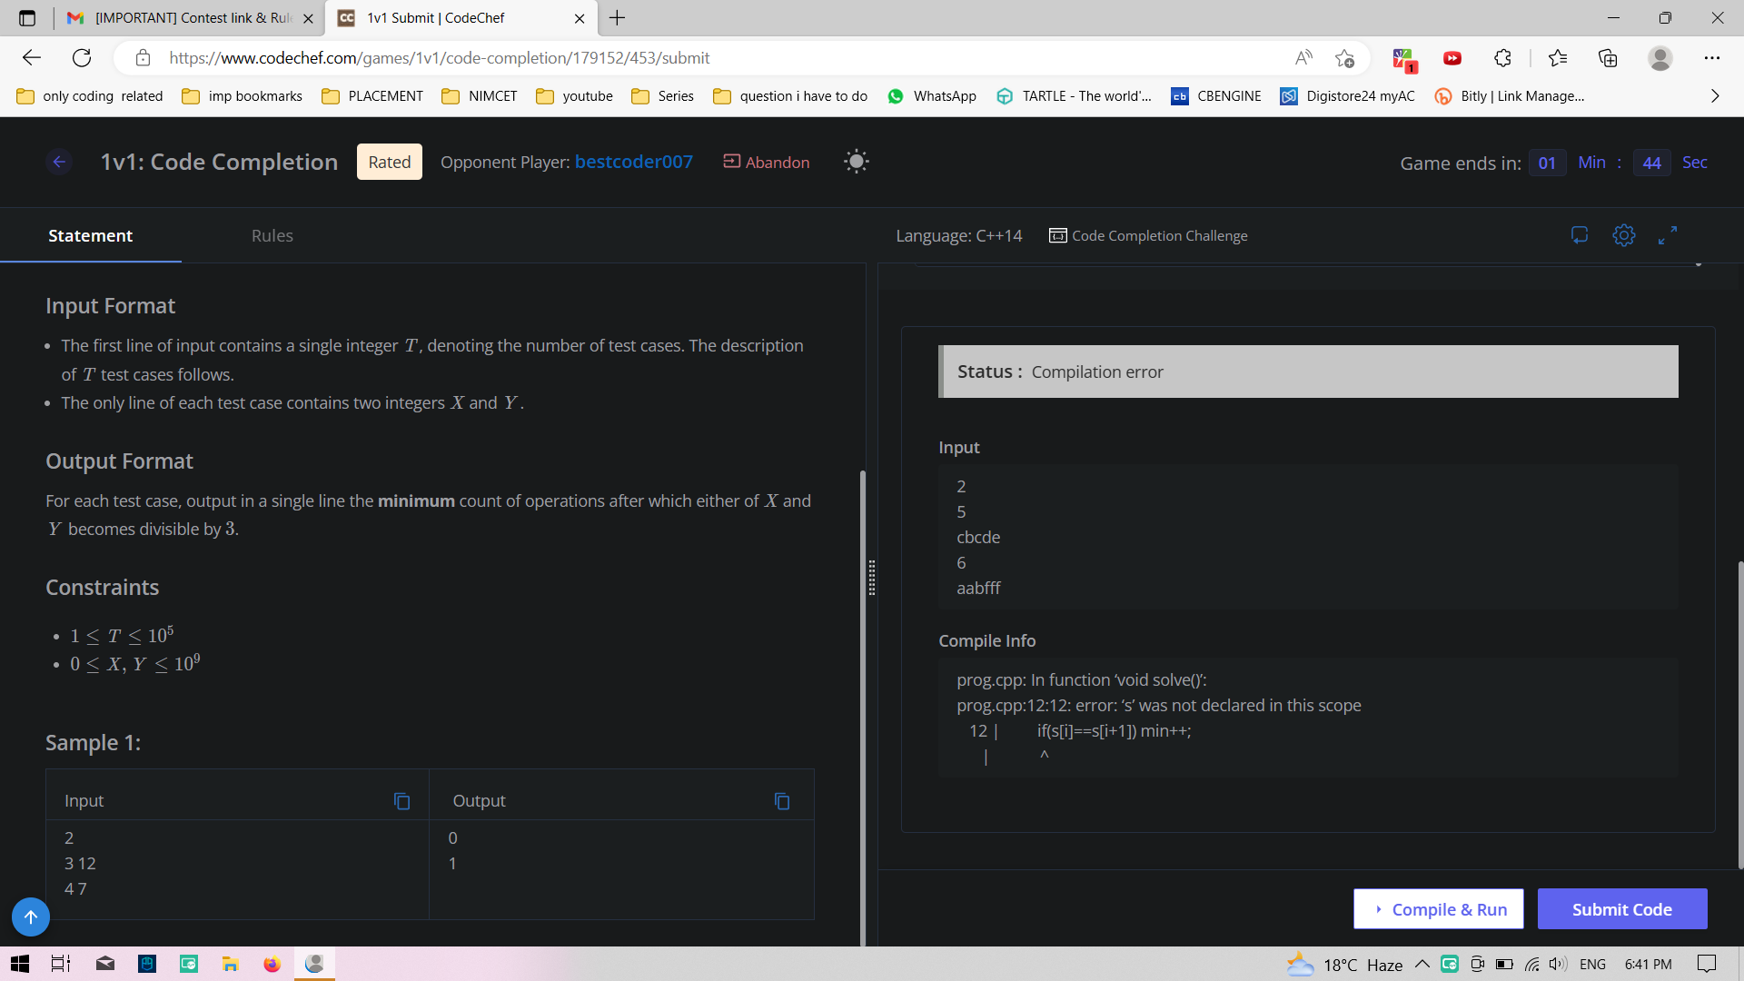The height and width of the screenshot is (981, 1744).
Task: Expand editor to fullscreen
Action: point(1667,235)
